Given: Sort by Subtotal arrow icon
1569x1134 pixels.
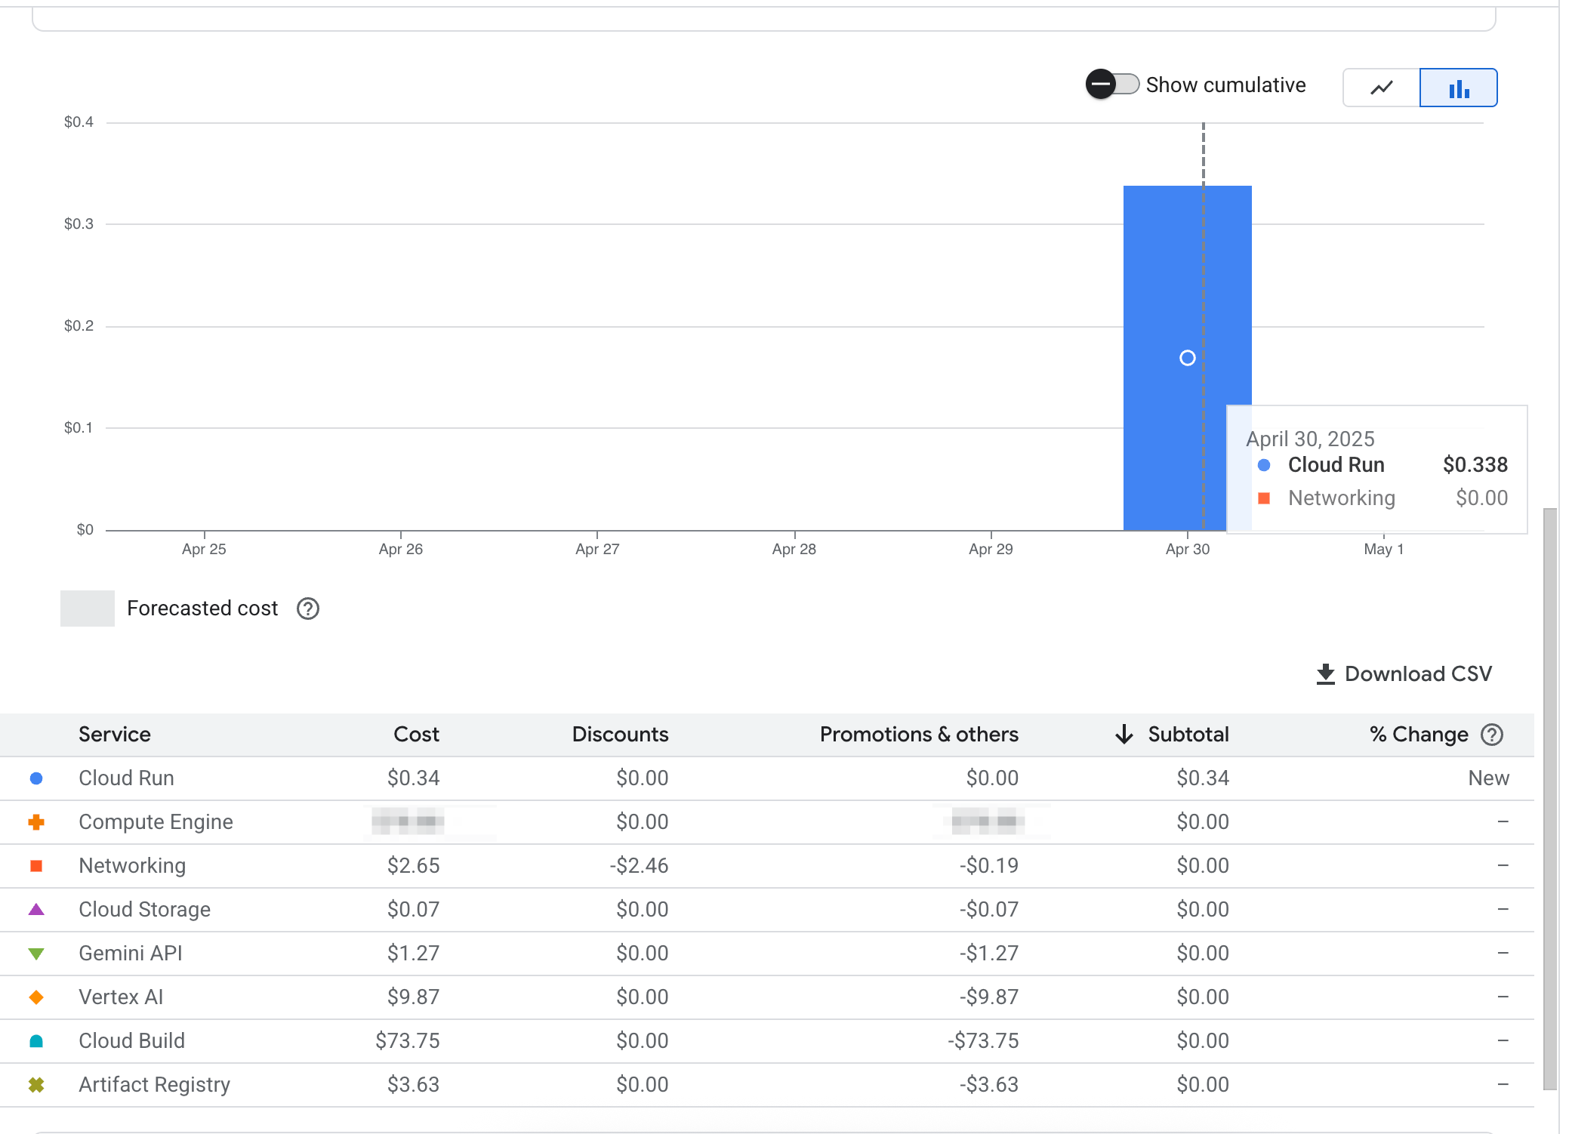Looking at the screenshot, I should pyautogui.click(x=1124, y=735).
